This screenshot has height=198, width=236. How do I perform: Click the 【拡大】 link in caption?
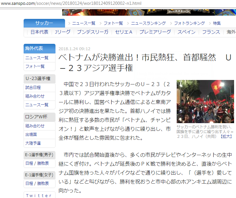tap(226, 137)
